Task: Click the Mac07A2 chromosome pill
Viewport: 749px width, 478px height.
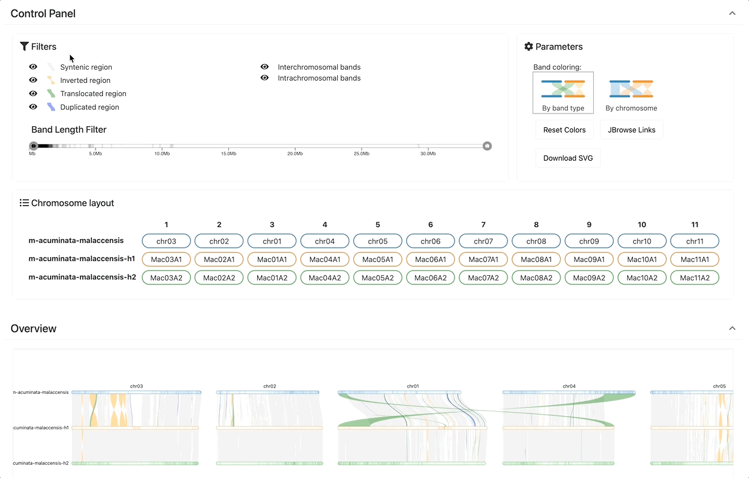Action: tap(483, 278)
